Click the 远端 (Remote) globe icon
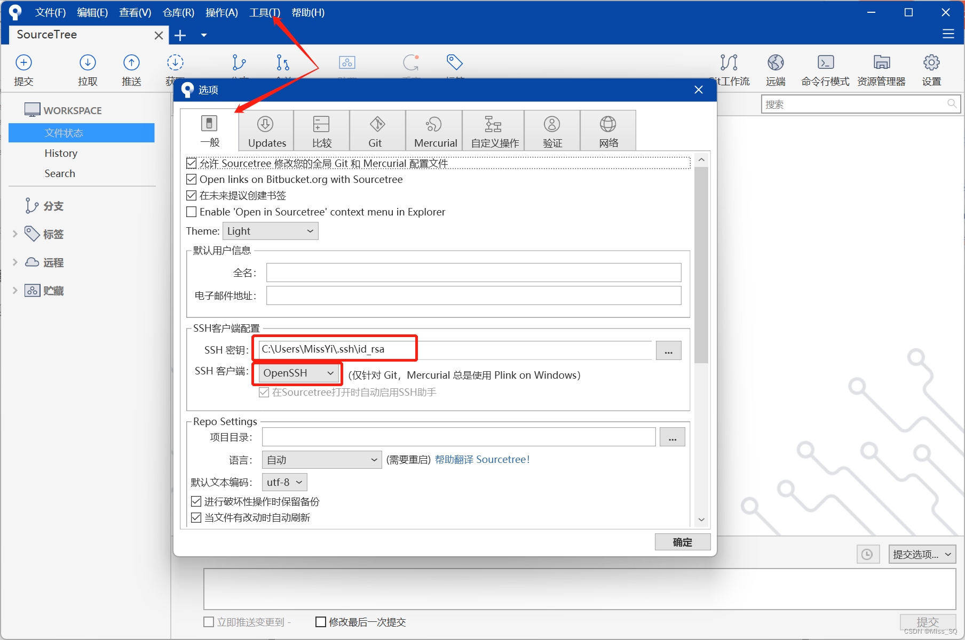965x640 pixels. click(776, 68)
